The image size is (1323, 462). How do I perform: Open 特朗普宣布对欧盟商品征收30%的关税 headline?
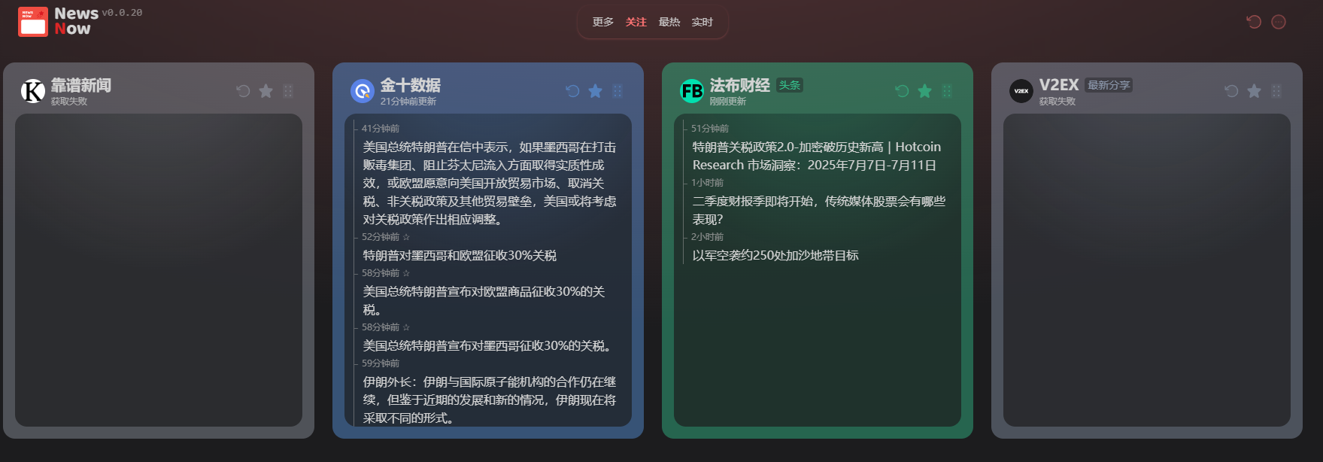484,300
